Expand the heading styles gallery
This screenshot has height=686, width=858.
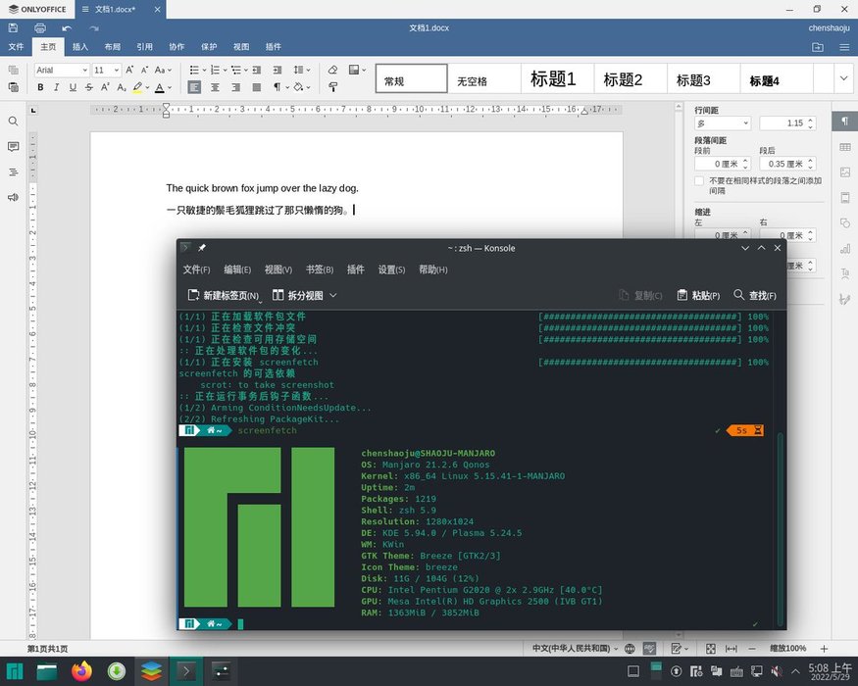point(844,77)
